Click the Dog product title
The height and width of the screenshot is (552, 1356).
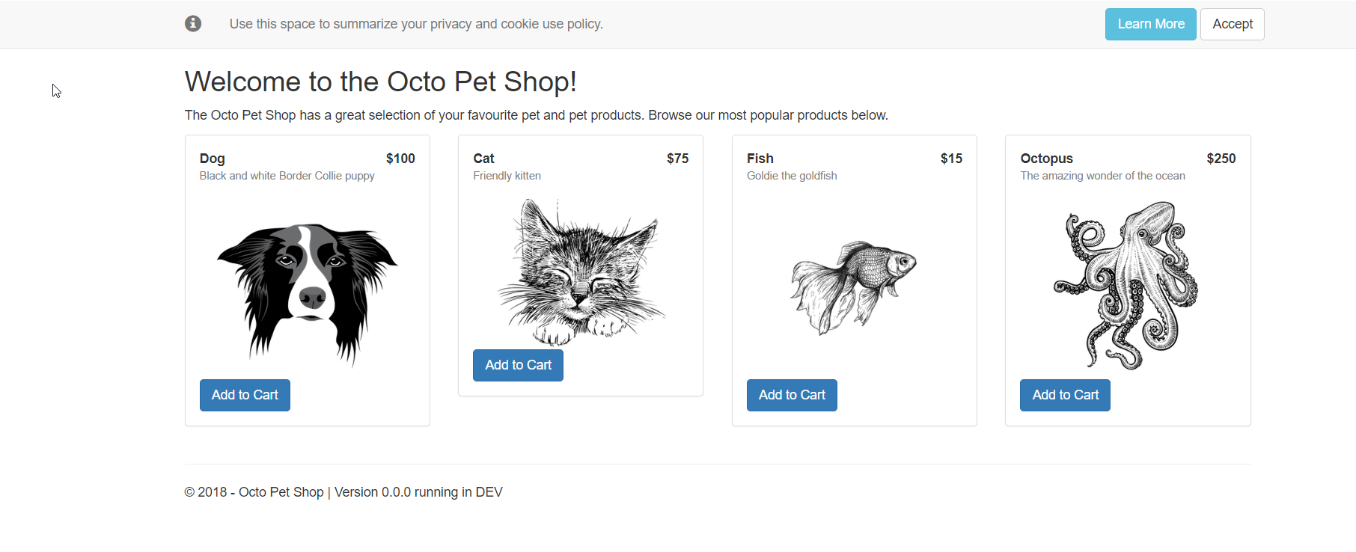click(x=213, y=159)
